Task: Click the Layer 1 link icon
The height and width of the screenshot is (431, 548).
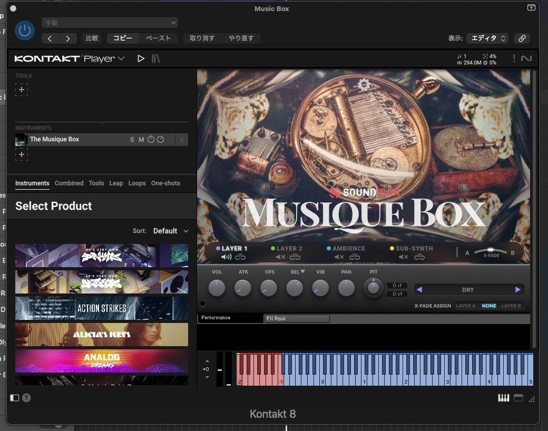Action: pos(240,257)
